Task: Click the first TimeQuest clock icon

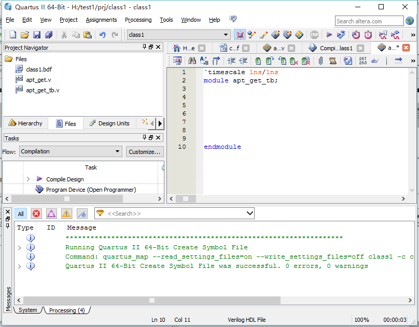Action: [x=356, y=35]
